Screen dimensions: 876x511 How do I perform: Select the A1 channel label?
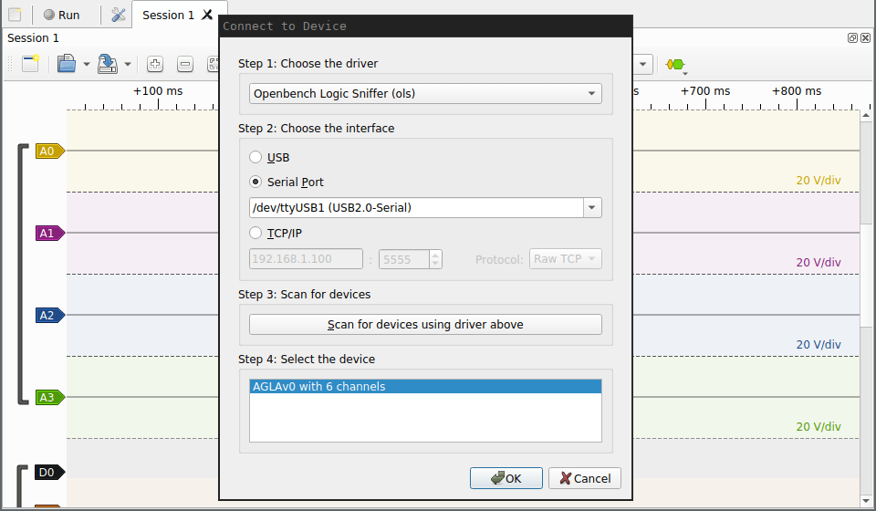(50, 233)
